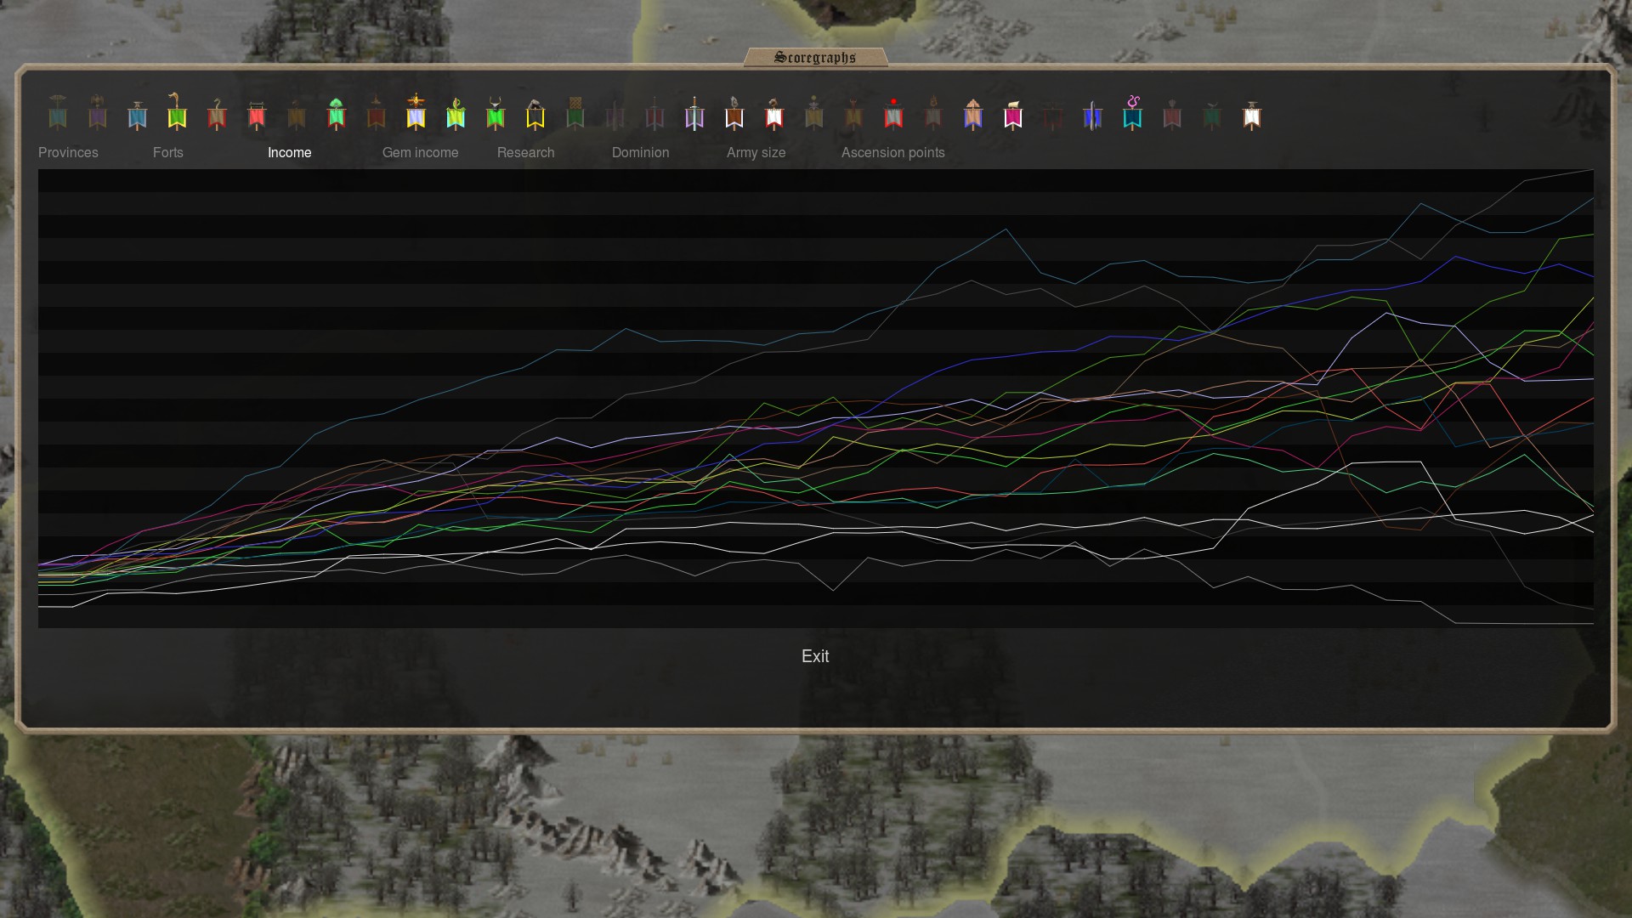Toggle the white red-bordered banner with horse head
Image resolution: width=1632 pixels, height=918 pixels.
(774, 114)
